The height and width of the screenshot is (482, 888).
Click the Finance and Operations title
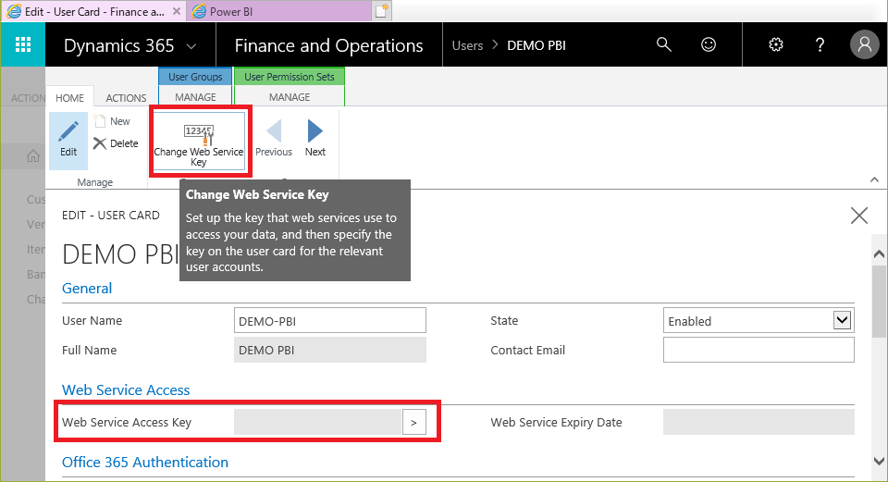[x=328, y=45]
